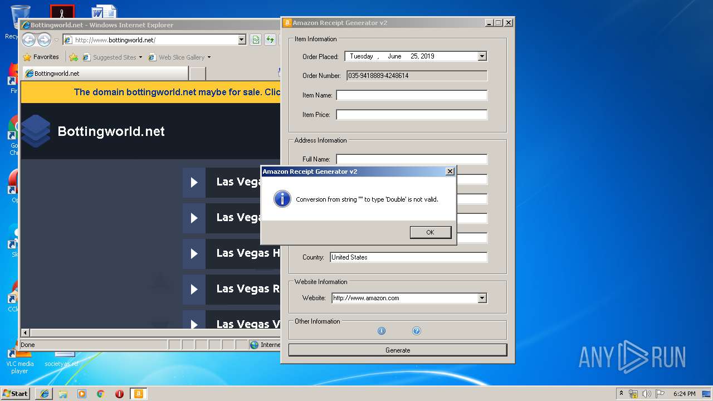Click the Add to Favorites Bar icon
This screenshot has height=401, width=713.
tap(74, 57)
